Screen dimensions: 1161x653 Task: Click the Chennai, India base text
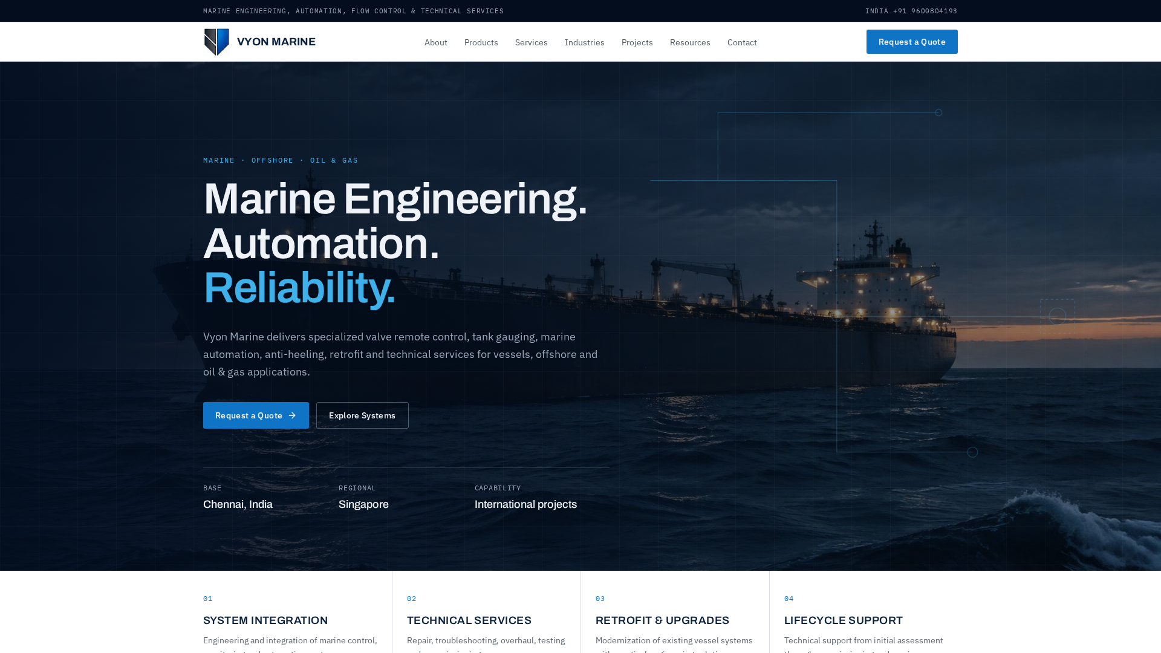[238, 504]
